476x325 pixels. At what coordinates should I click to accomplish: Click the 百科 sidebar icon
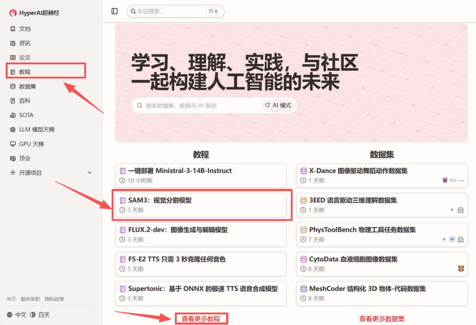(13, 101)
